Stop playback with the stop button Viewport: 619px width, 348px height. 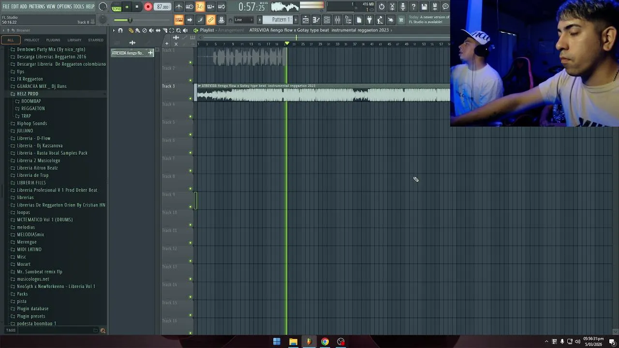pos(137,7)
